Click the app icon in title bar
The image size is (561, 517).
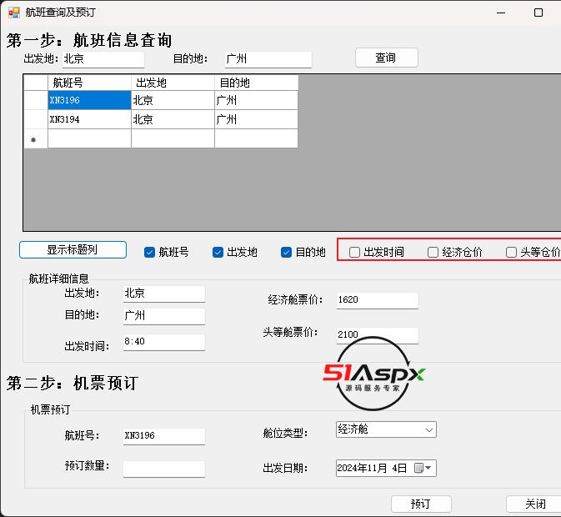(13, 13)
